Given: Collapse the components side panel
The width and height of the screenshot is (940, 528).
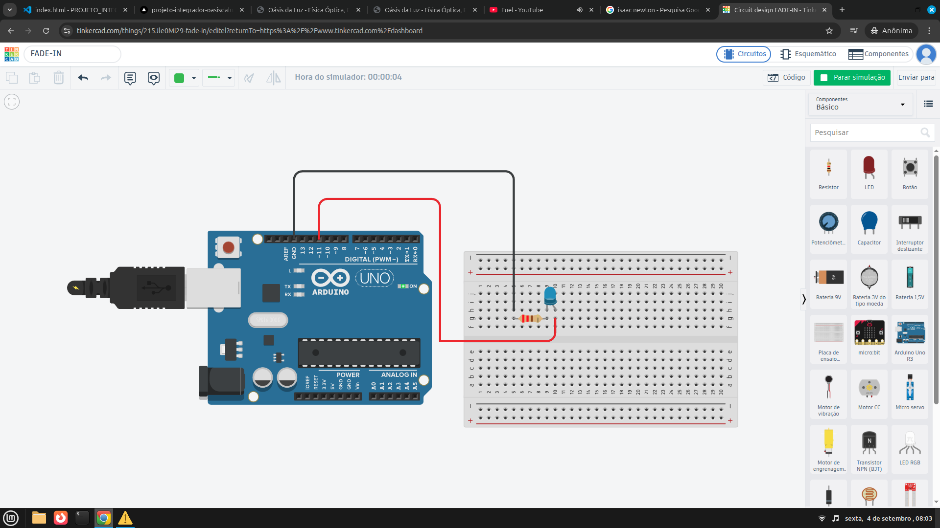Looking at the screenshot, I should click(803, 299).
